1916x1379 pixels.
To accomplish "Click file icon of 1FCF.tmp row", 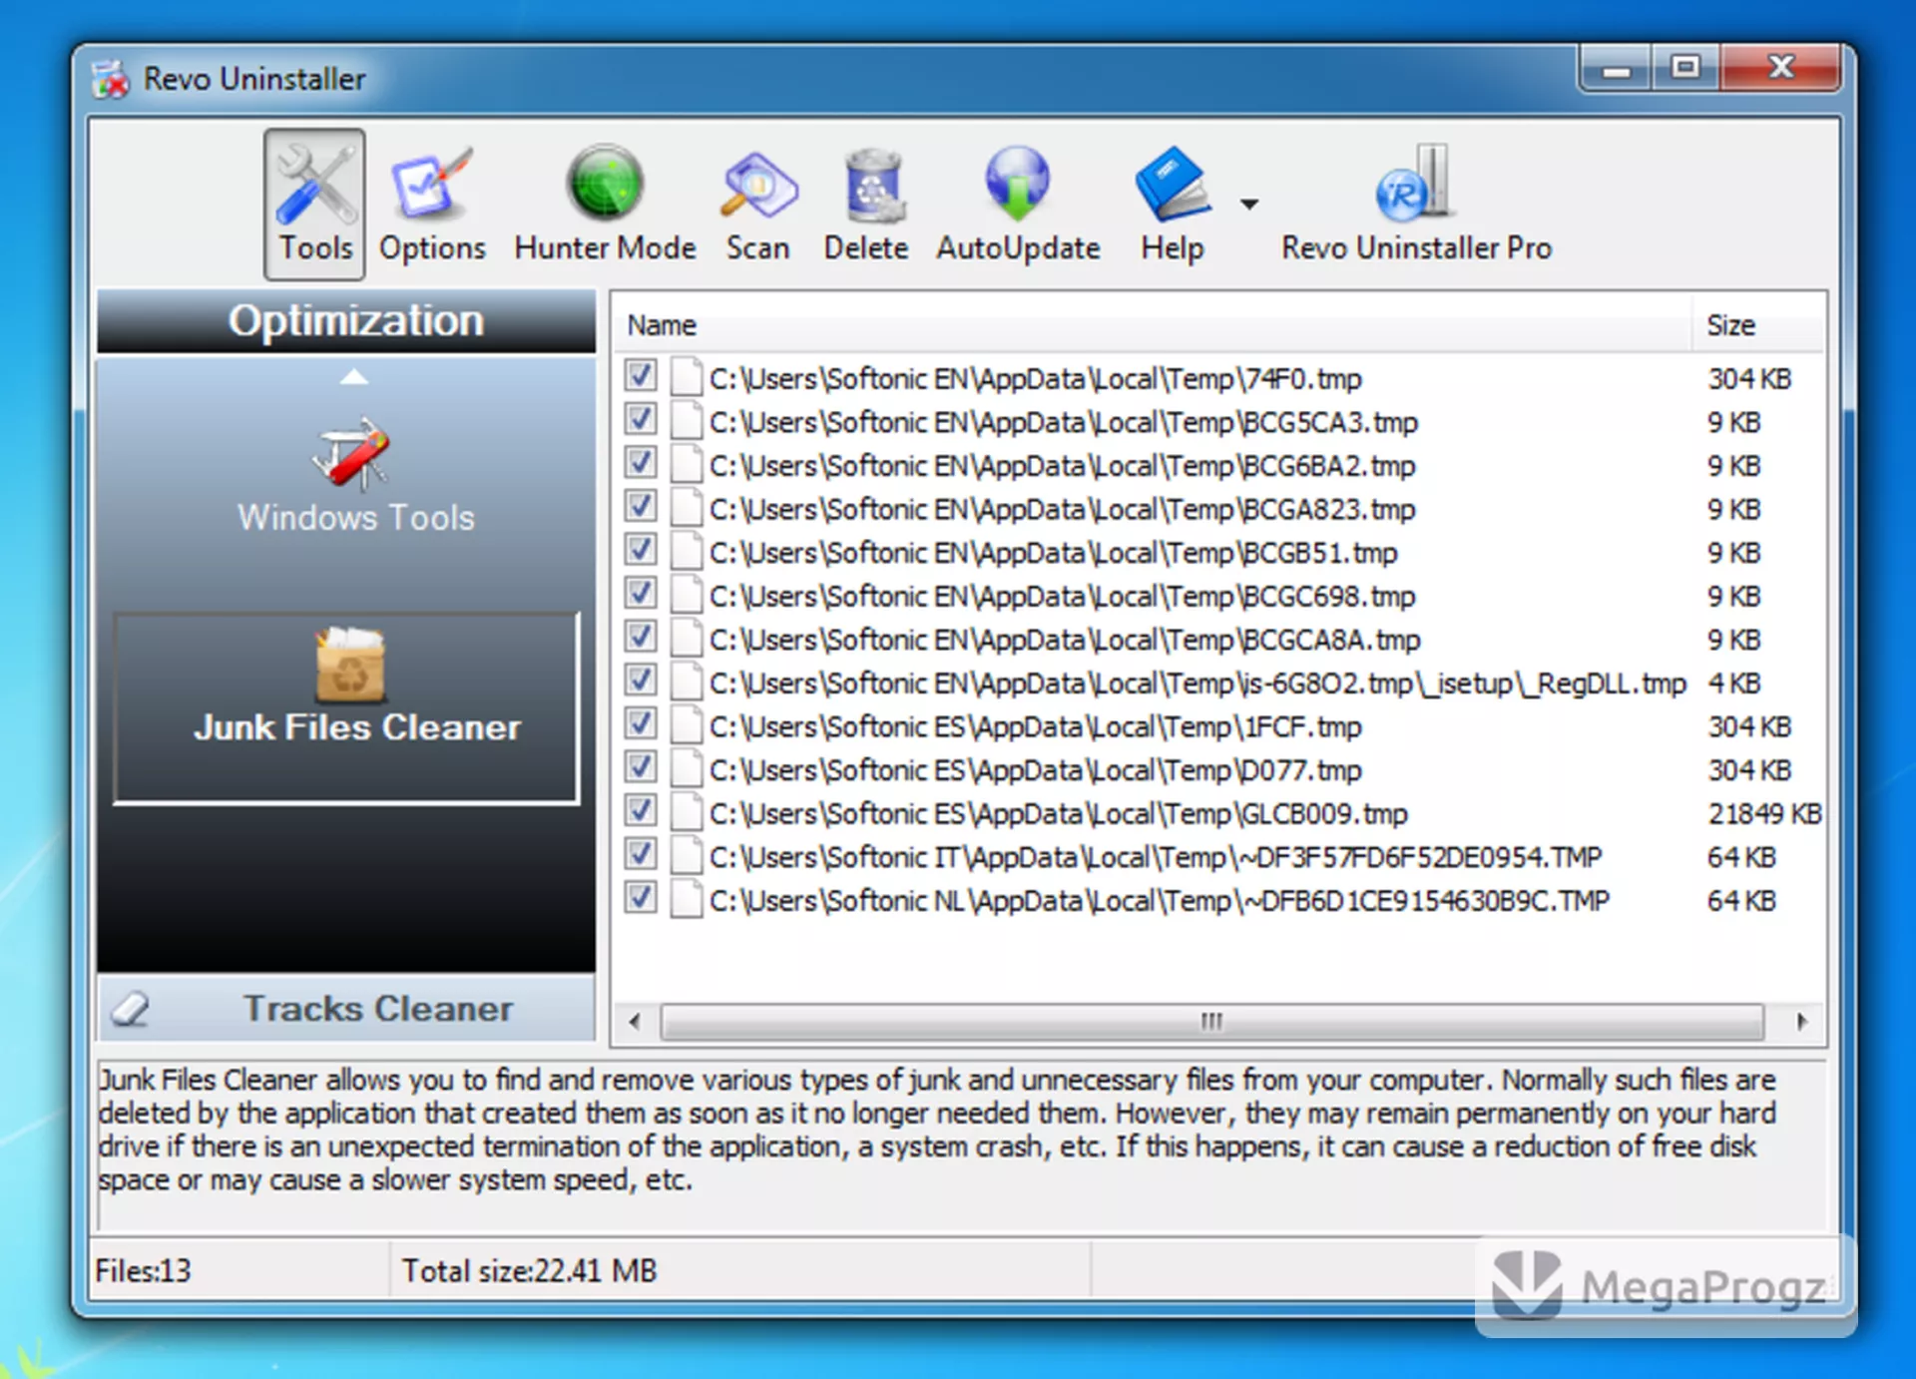I will [x=686, y=726].
